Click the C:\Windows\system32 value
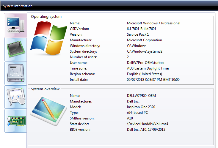Viewport: 218px width, 148px height. (145, 51)
